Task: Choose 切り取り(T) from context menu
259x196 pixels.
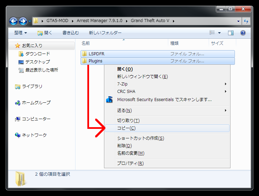Action: point(167,120)
